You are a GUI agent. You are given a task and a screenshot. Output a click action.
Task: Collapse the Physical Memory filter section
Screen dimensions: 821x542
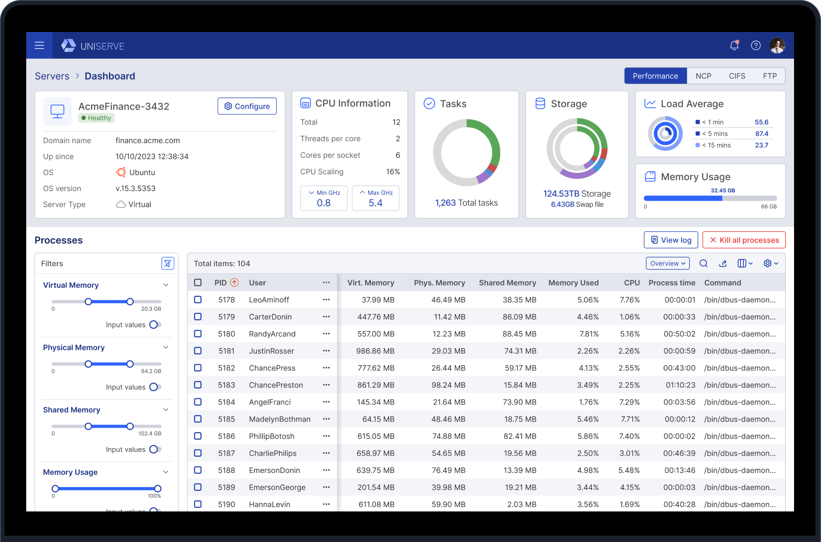tap(166, 347)
